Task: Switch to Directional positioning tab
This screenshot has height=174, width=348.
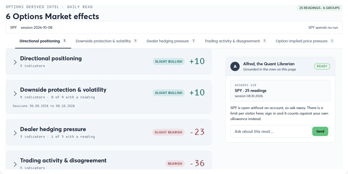Action: tap(43, 41)
